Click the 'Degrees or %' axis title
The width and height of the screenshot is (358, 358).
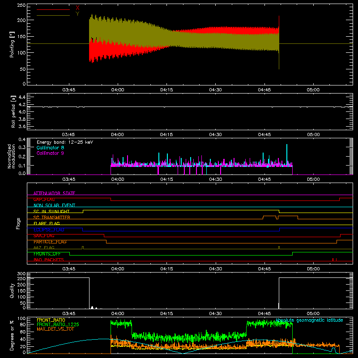click(x=12, y=336)
